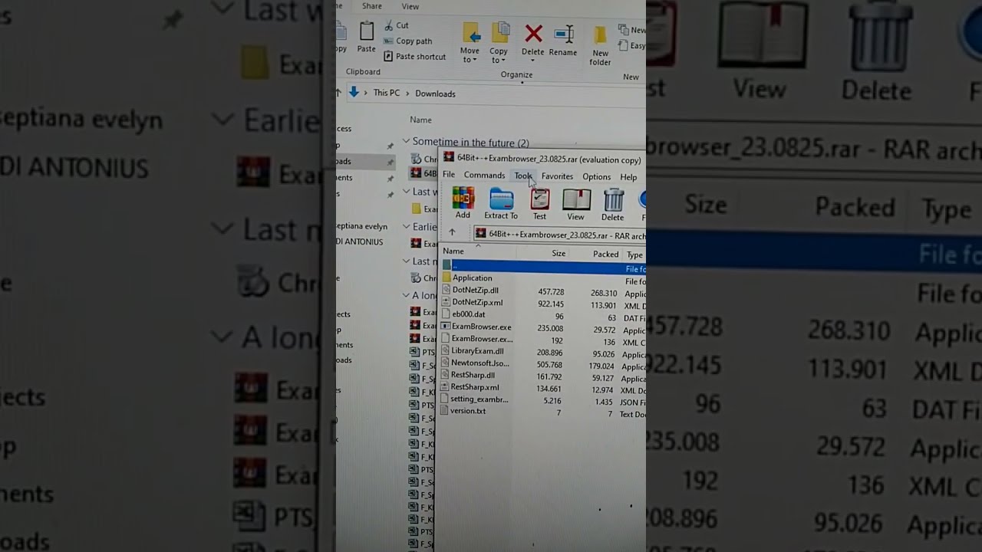Collapse the Earlie... group chevron in Explorer

pos(406,226)
